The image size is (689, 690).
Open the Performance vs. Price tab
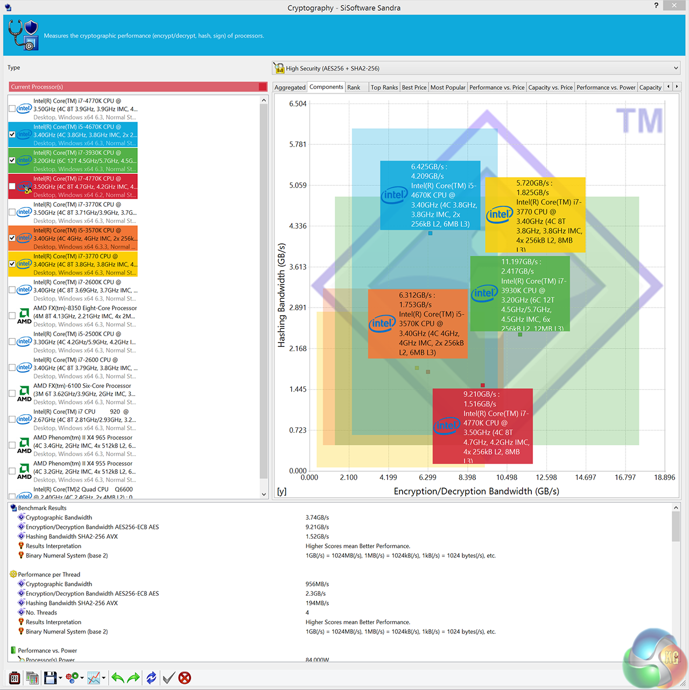(497, 87)
